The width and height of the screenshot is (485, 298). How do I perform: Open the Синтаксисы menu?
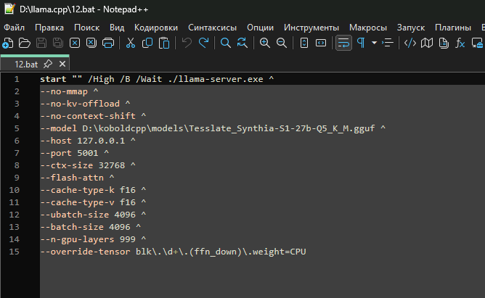[212, 27]
